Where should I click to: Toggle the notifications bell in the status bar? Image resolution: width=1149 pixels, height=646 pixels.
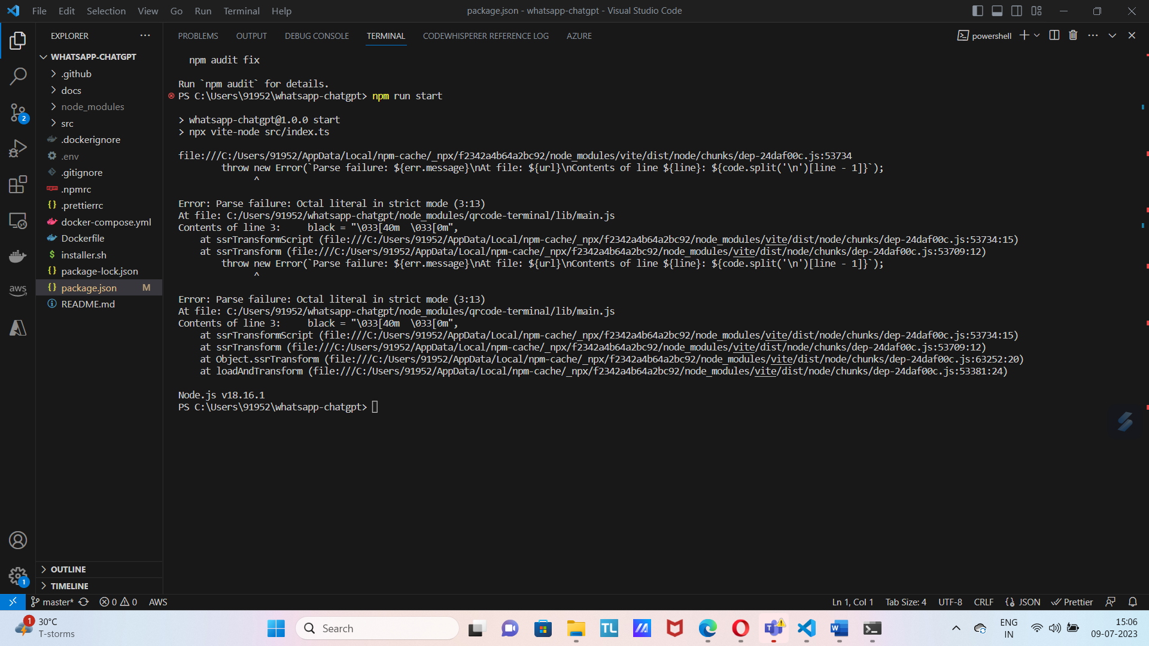coord(1133,602)
